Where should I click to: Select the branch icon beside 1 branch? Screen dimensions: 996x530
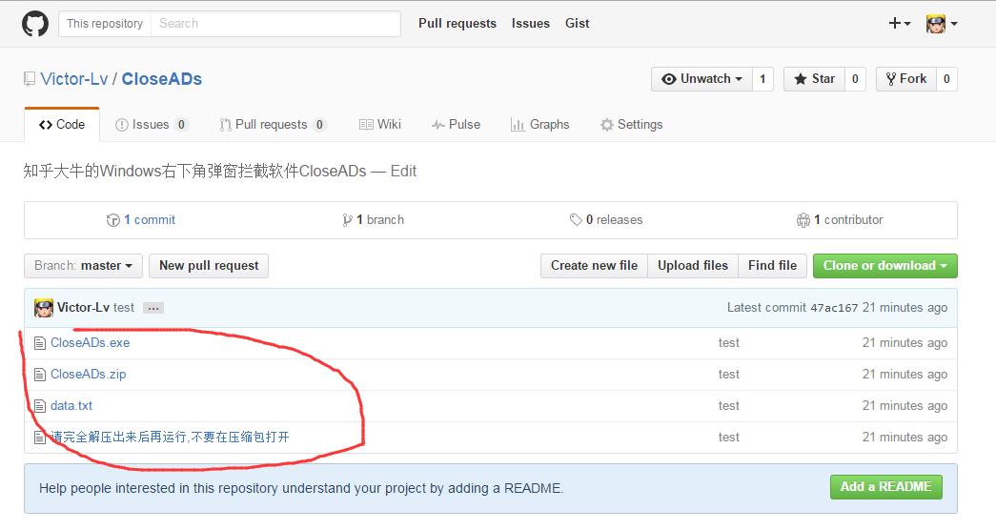tap(347, 220)
